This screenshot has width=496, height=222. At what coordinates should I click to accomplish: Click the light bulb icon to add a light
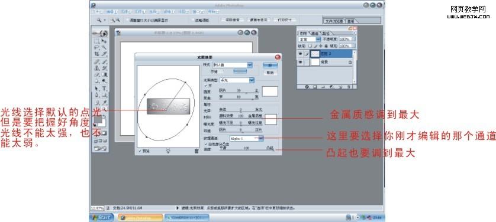tap(168, 151)
